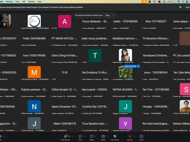The width and height of the screenshot is (190, 142).
Task: Select participant Chen Ching Fa Polis
Action: click(65, 56)
